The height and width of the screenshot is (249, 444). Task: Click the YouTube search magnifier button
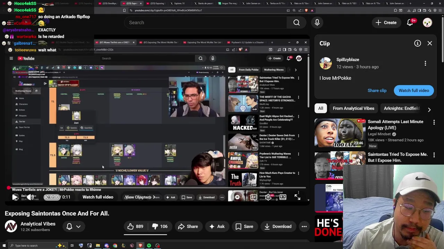[297, 22]
